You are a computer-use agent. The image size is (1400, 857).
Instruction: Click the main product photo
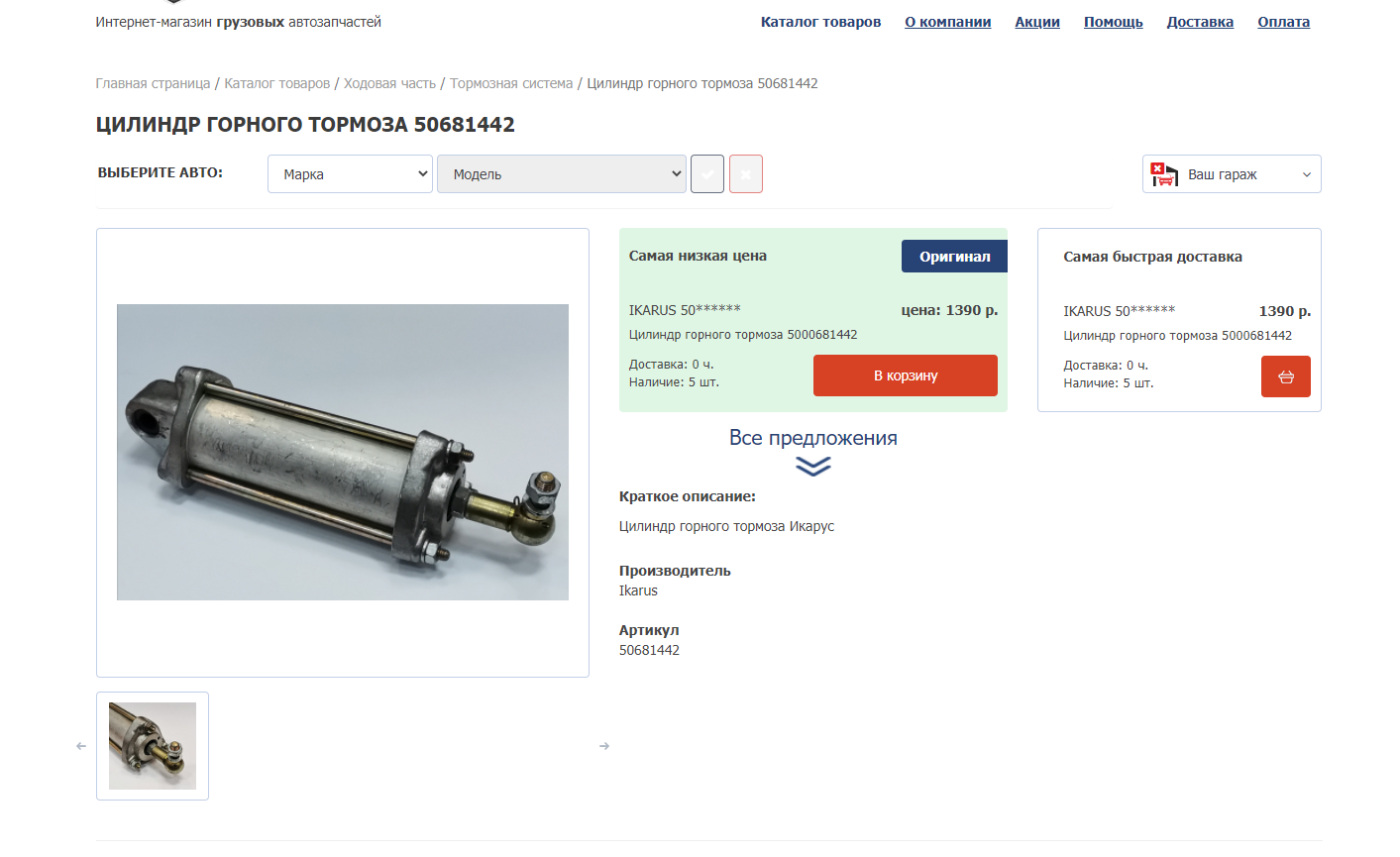pos(343,452)
